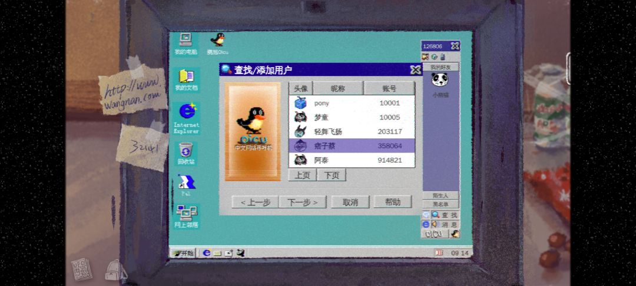Click the OICQ penguin banner image

click(253, 132)
